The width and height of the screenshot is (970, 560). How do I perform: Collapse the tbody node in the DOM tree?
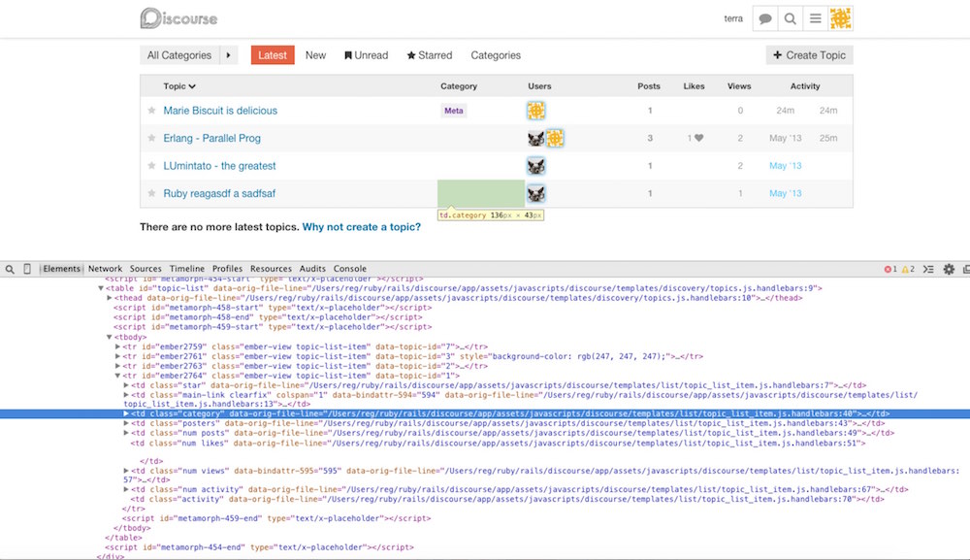coord(110,337)
